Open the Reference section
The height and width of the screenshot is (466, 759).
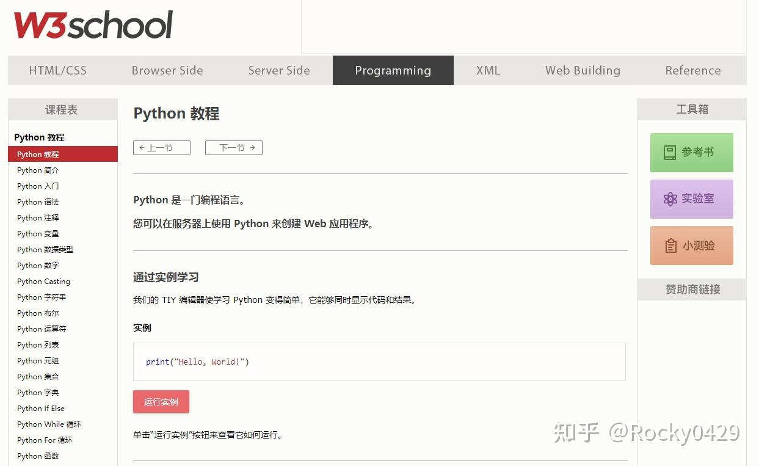(692, 70)
